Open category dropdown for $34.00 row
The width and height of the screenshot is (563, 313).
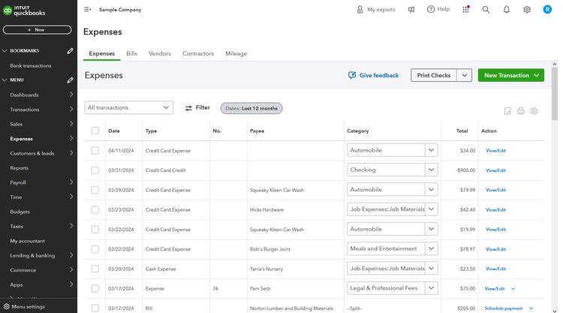[x=431, y=150]
